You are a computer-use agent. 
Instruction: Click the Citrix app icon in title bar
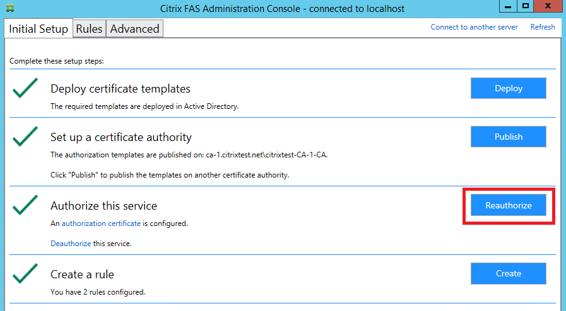(x=9, y=9)
